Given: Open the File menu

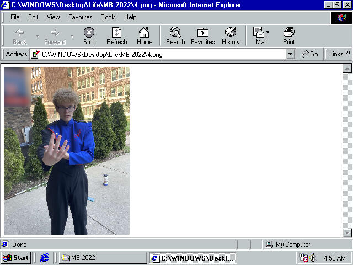Looking at the screenshot, I should 15,17.
